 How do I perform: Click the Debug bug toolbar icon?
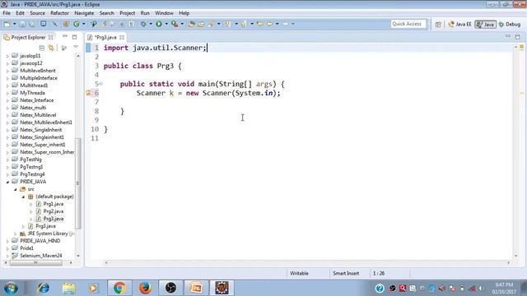(x=143, y=24)
